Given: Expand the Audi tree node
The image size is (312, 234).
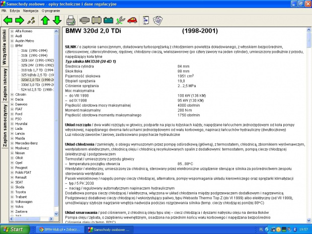Looking at the screenshot, I should [12, 36].
